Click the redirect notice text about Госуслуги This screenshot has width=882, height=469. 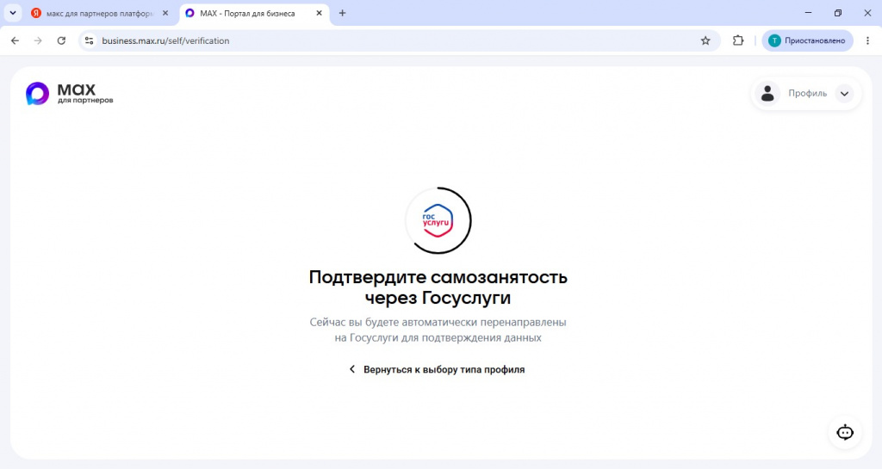pos(438,330)
